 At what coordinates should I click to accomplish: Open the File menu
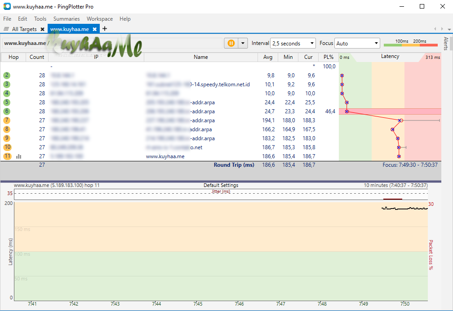tap(7, 19)
